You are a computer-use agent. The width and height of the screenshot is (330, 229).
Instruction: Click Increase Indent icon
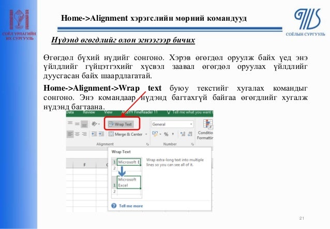(101, 134)
